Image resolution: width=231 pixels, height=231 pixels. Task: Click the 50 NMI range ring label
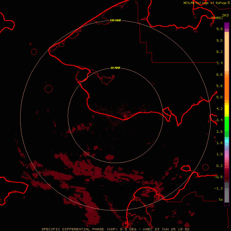click(x=115, y=68)
